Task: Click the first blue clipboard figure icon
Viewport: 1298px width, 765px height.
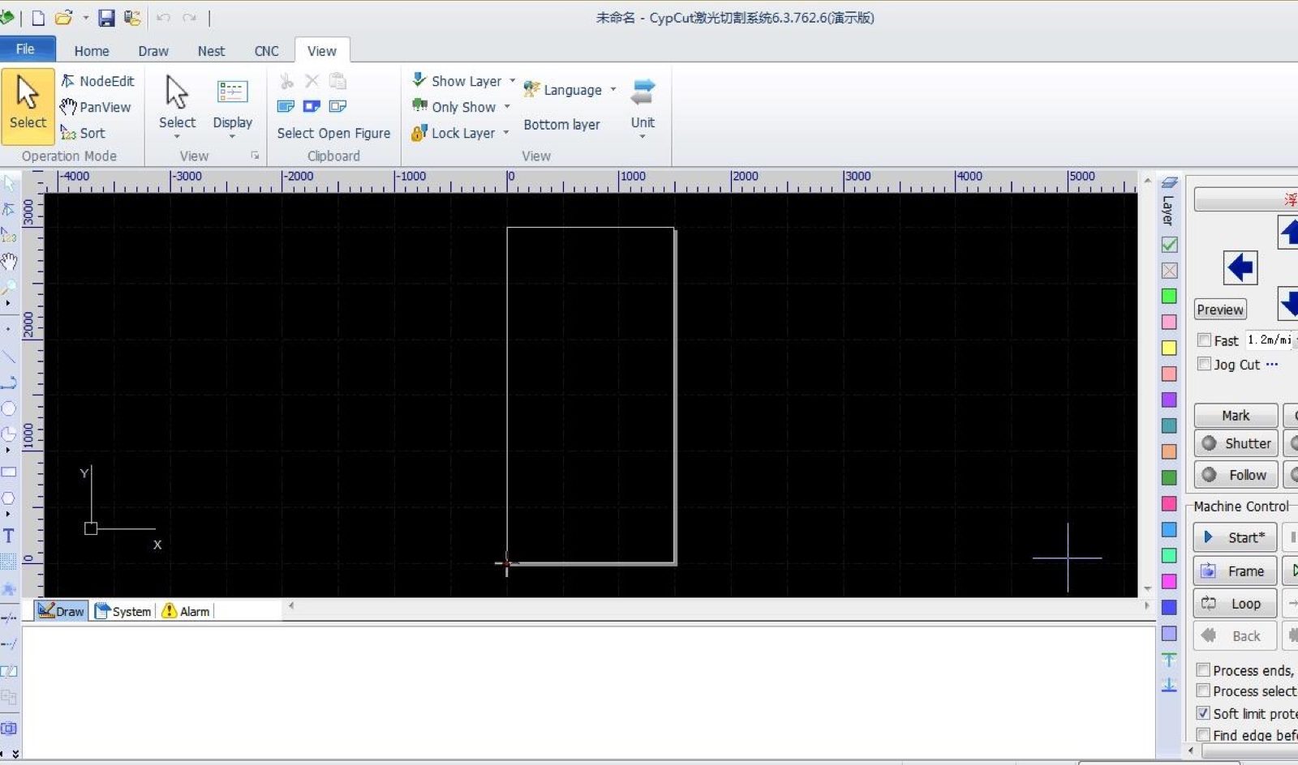Action: tap(286, 106)
